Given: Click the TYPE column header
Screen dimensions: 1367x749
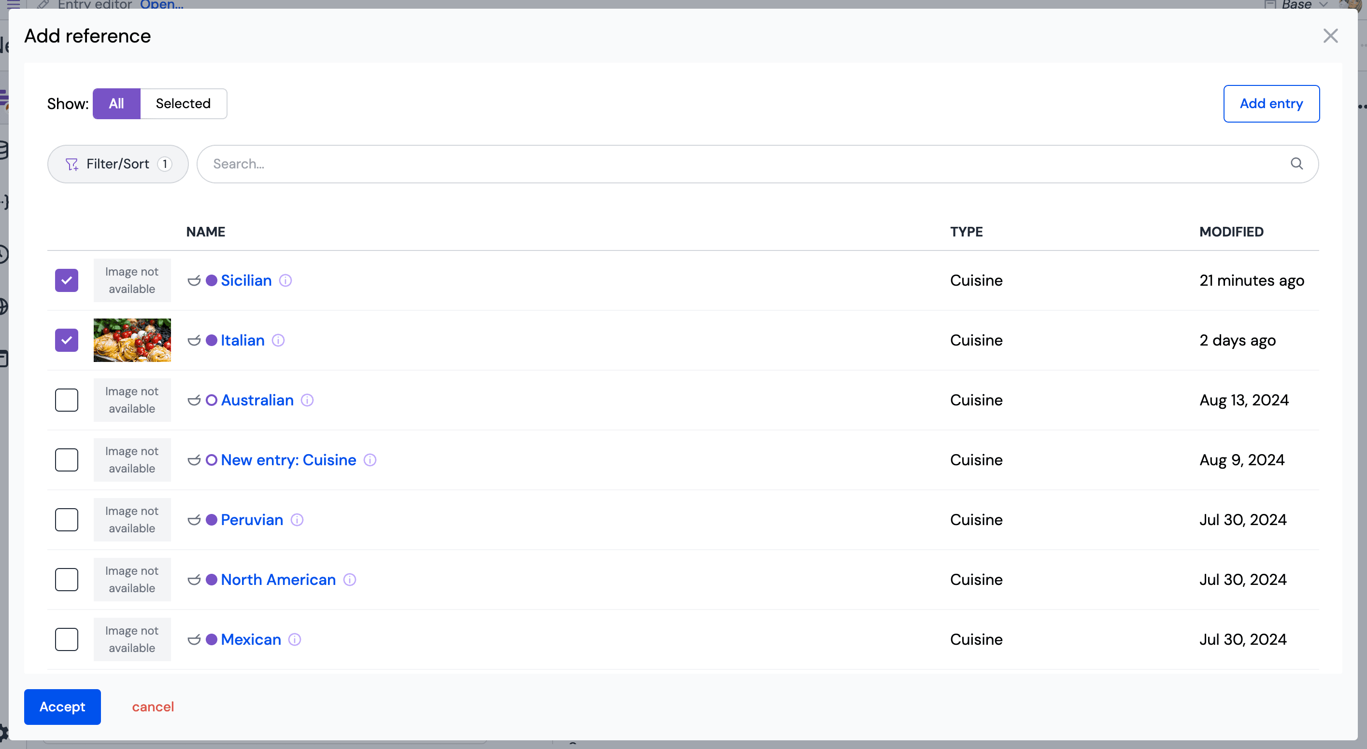Looking at the screenshot, I should point(967,232).
